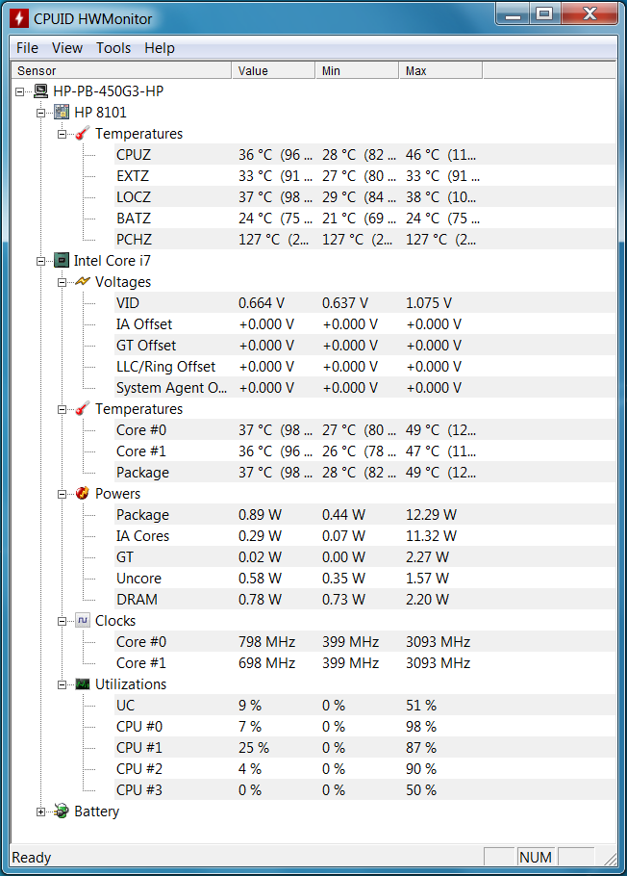The height and width of the screenshot is (876, 627).
Task: Click the Intel Core i7 processor icon
Action: [x=62, y=260]
